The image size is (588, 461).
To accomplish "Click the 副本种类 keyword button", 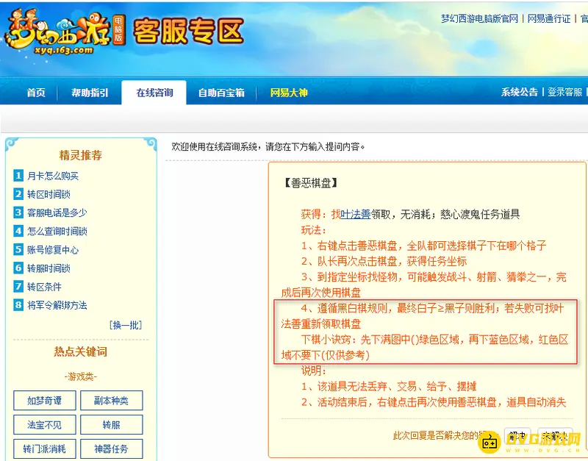I will point(112,401).
